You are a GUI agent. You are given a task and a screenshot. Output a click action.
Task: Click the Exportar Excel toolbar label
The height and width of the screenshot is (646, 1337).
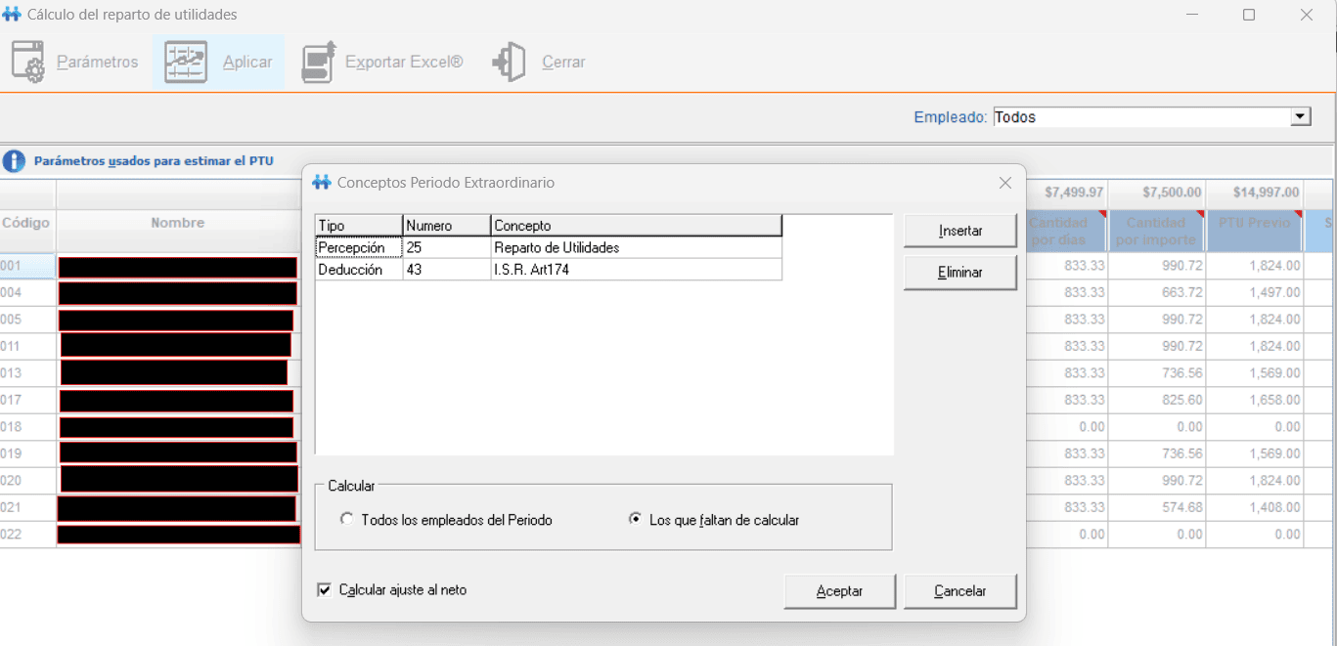[x=404, y=62]
